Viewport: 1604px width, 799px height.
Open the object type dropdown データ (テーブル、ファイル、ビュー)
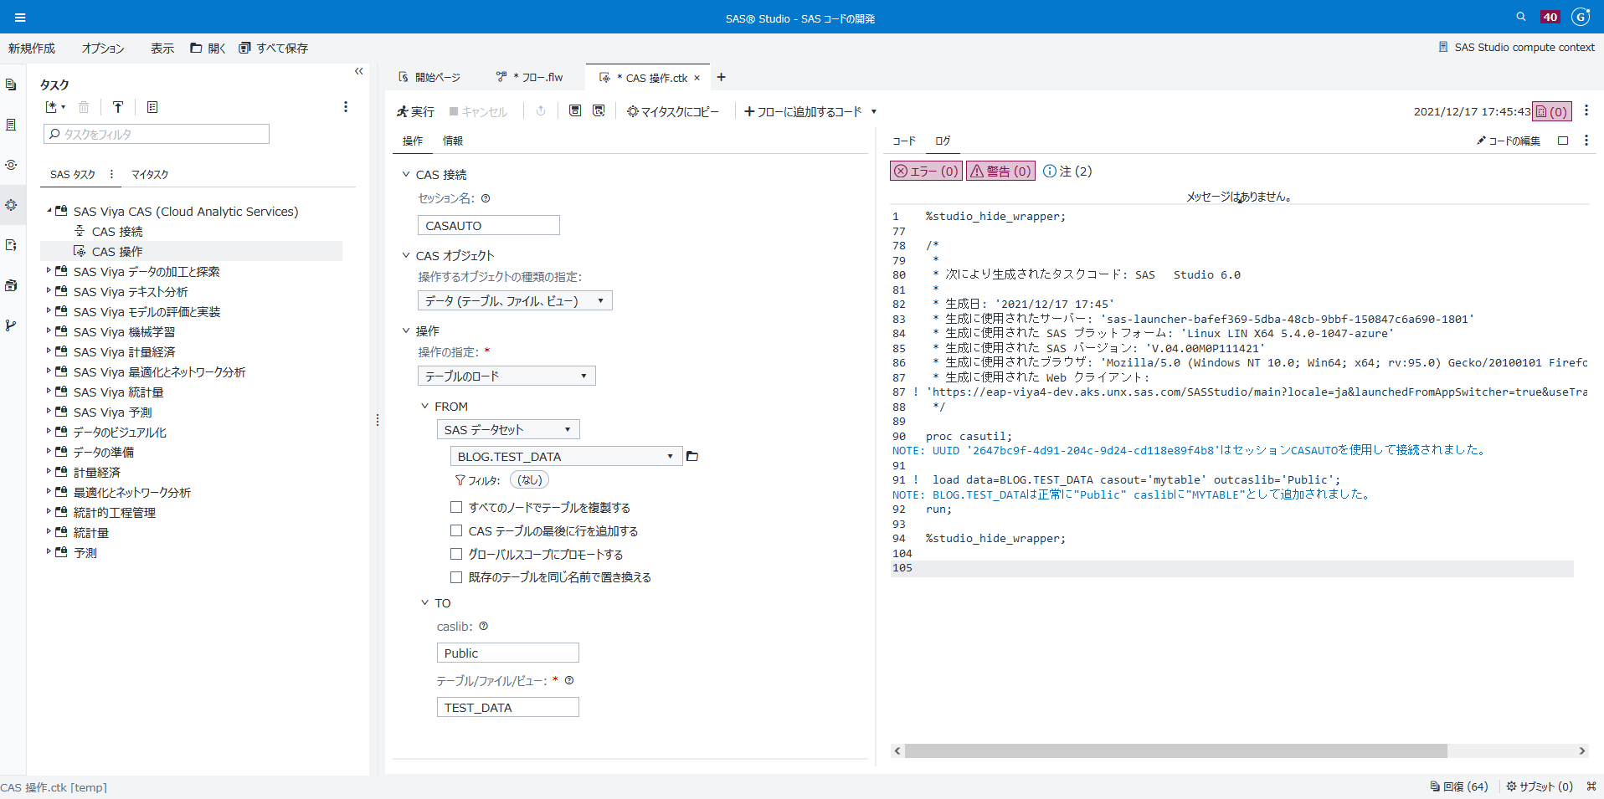pyautogui.click(x=515, y=300)
